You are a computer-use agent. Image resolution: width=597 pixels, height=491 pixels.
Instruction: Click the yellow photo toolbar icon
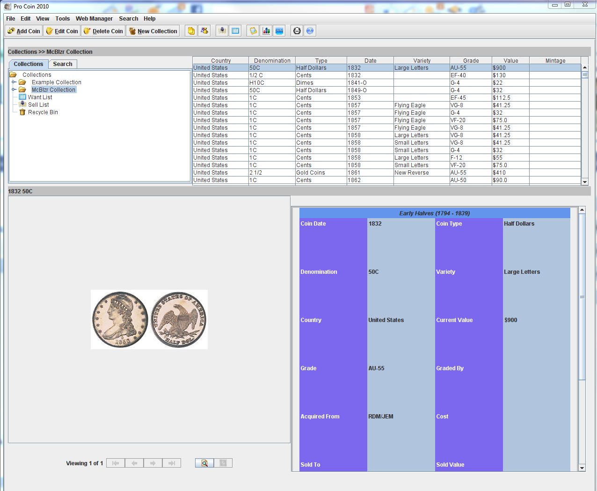pyautogui.click(x=253, y=31)
